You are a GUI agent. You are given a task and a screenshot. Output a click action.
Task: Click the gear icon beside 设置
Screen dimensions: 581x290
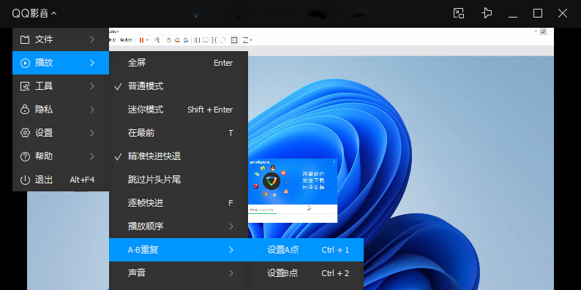(25, 133)
